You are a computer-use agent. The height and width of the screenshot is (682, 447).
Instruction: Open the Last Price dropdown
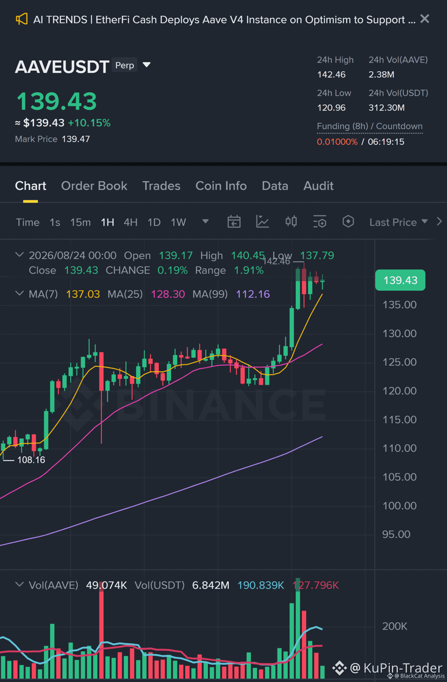398,222
